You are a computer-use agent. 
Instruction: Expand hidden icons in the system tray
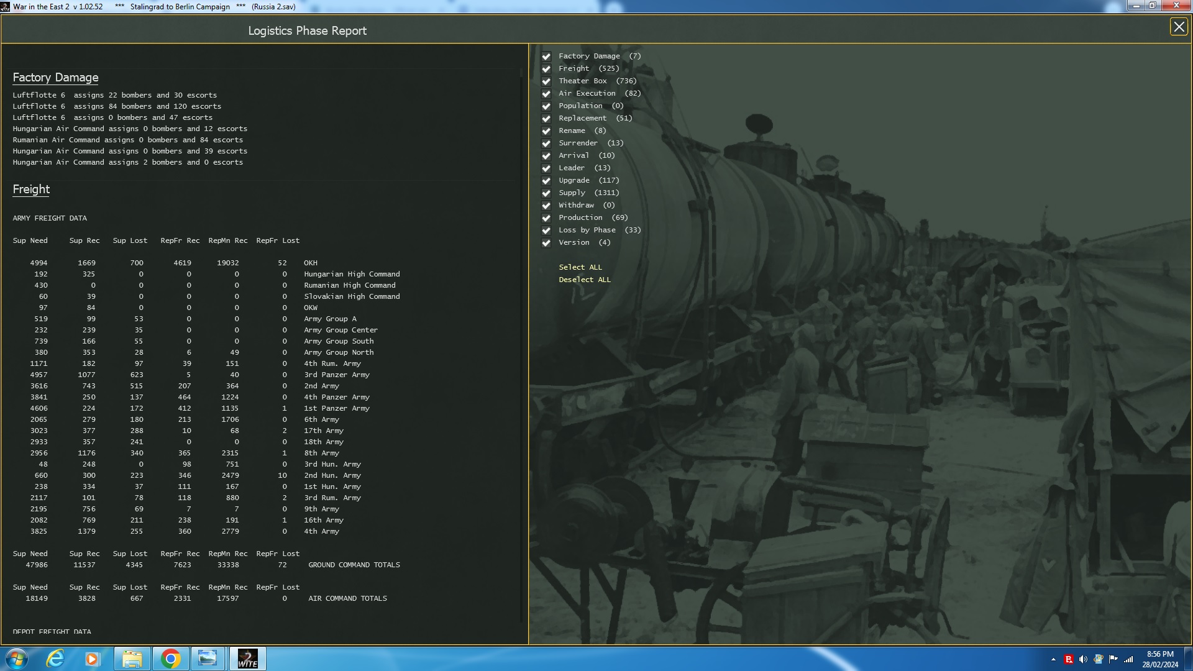point(1053,658)
